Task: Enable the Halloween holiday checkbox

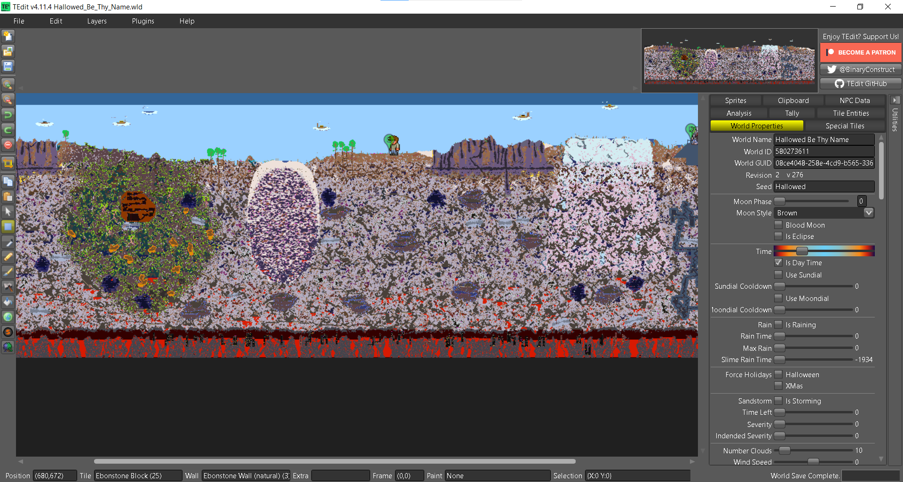Action: click(x=778, y=374)
